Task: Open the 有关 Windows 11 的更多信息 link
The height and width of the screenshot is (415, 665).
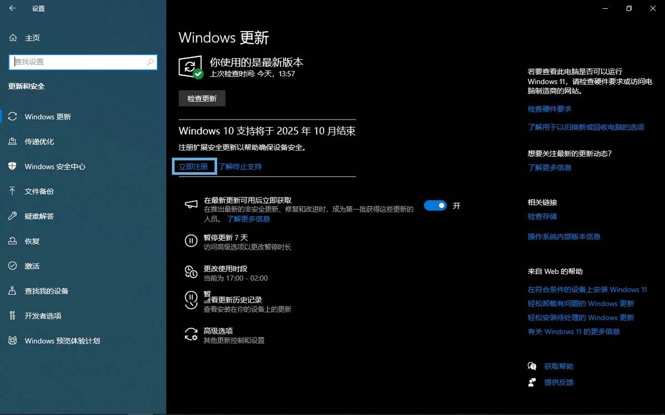Action: click(x=574, y=331)
